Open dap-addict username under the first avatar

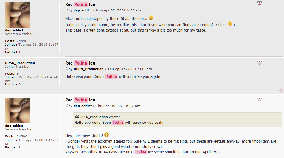click(x=14, y=30)
